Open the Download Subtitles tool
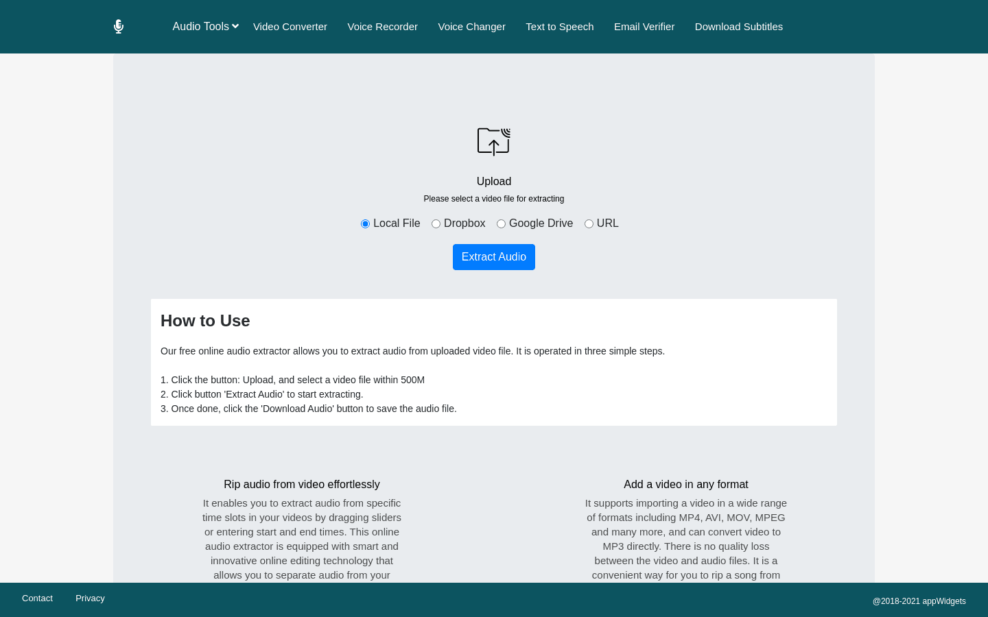The height and width of the screenshot is (617, 988). 738,26
